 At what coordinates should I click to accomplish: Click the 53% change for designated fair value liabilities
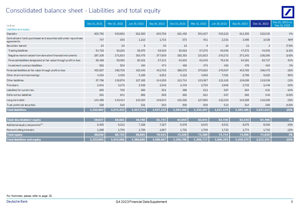click(291, 60)
